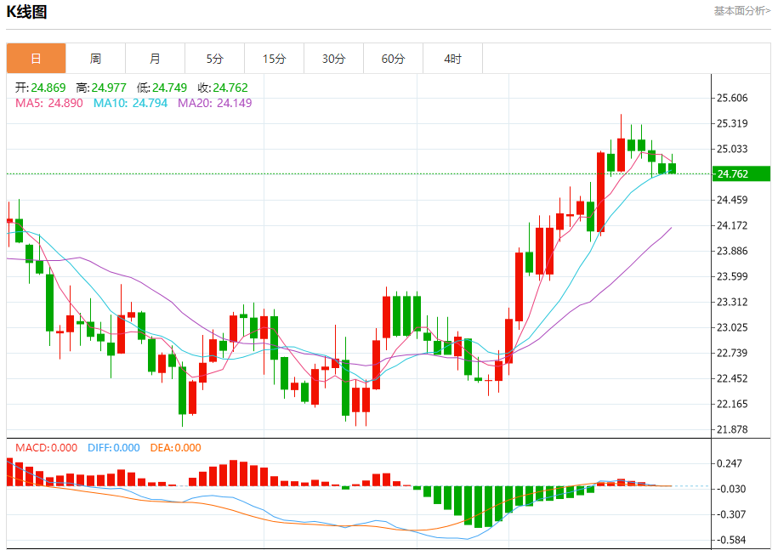The height and width of the screenshot is (550, 778).
Task: Click the 21.878 price axis label
Action: 732,429
